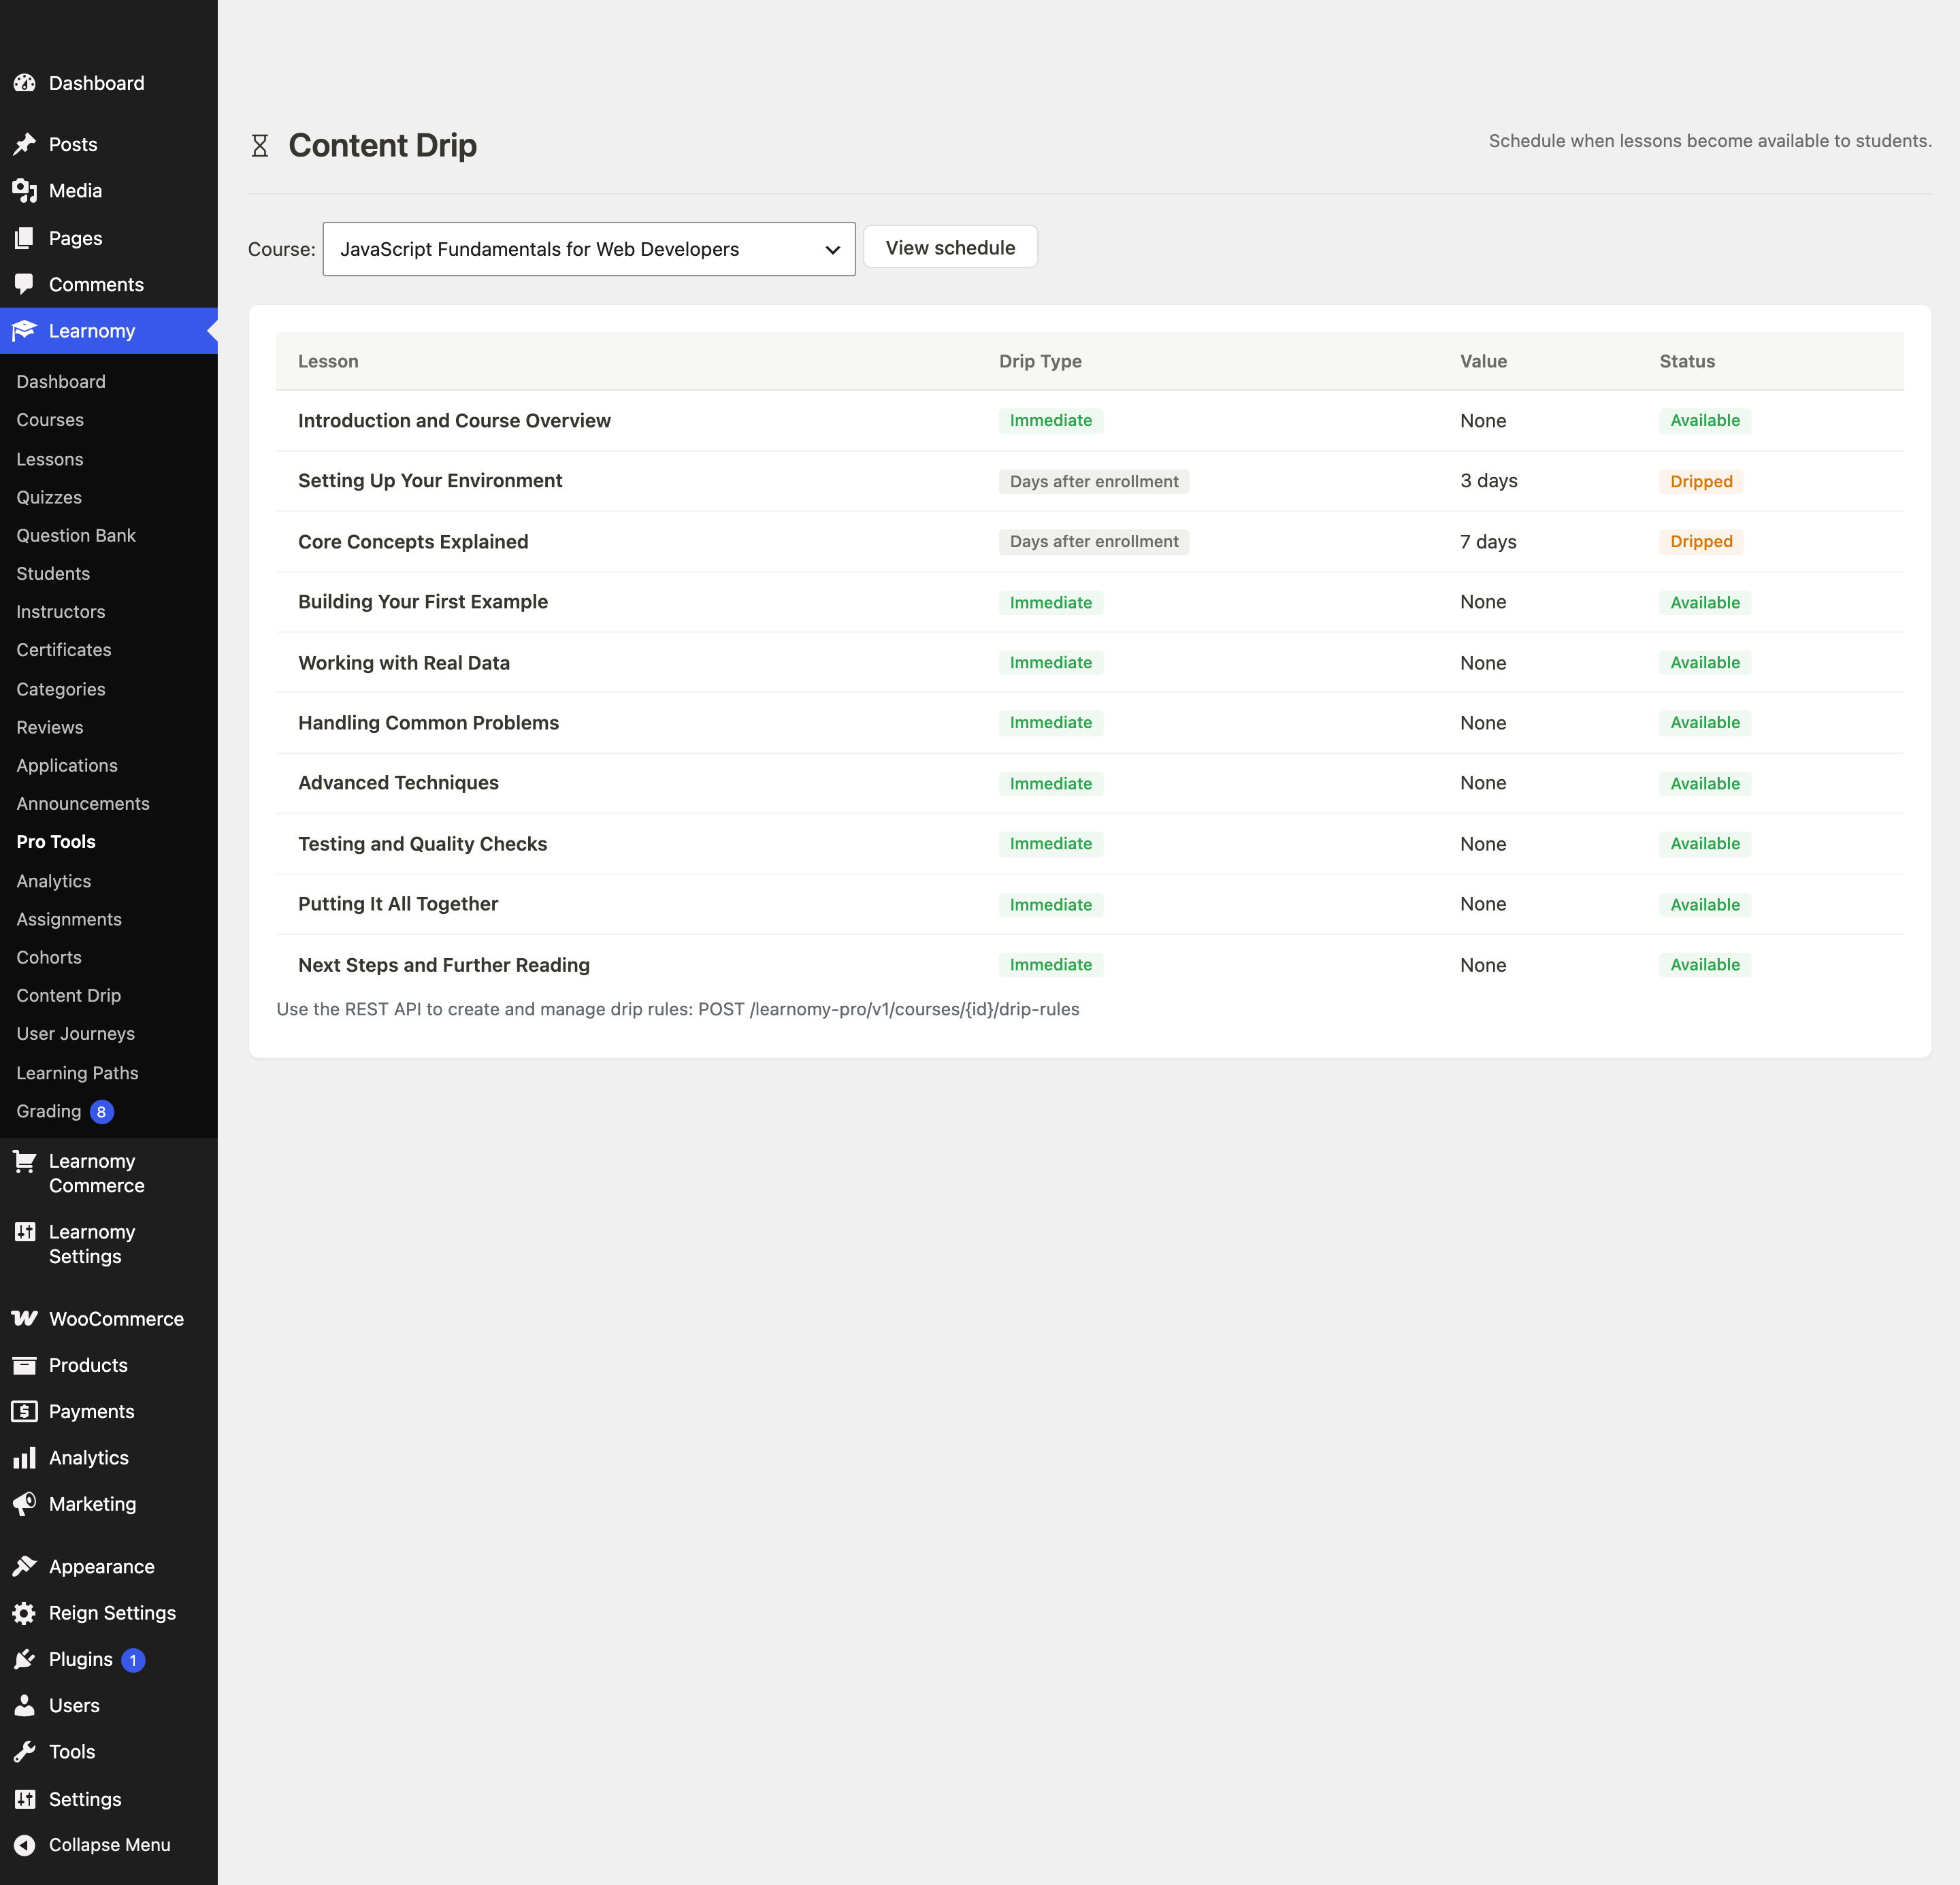This screenshot has height=1885, width=1960.
Task: Open Cohorts submenu item
Action: coord(49,957)
